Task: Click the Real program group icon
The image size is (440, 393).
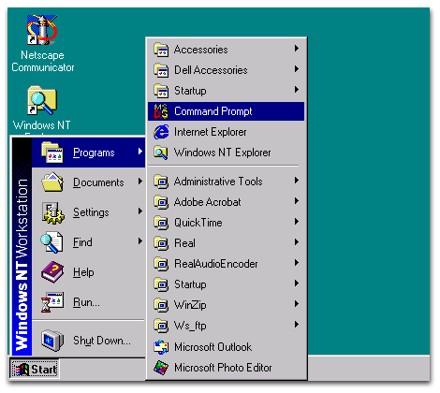Action: pyautogui.click(x=161, y=243)
